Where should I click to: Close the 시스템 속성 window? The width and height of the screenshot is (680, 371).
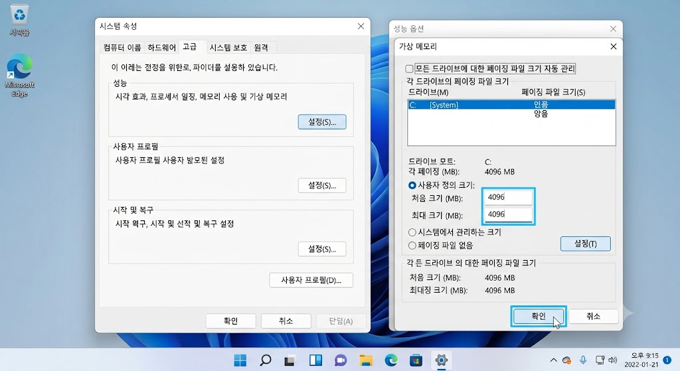[x=361, y=27]
